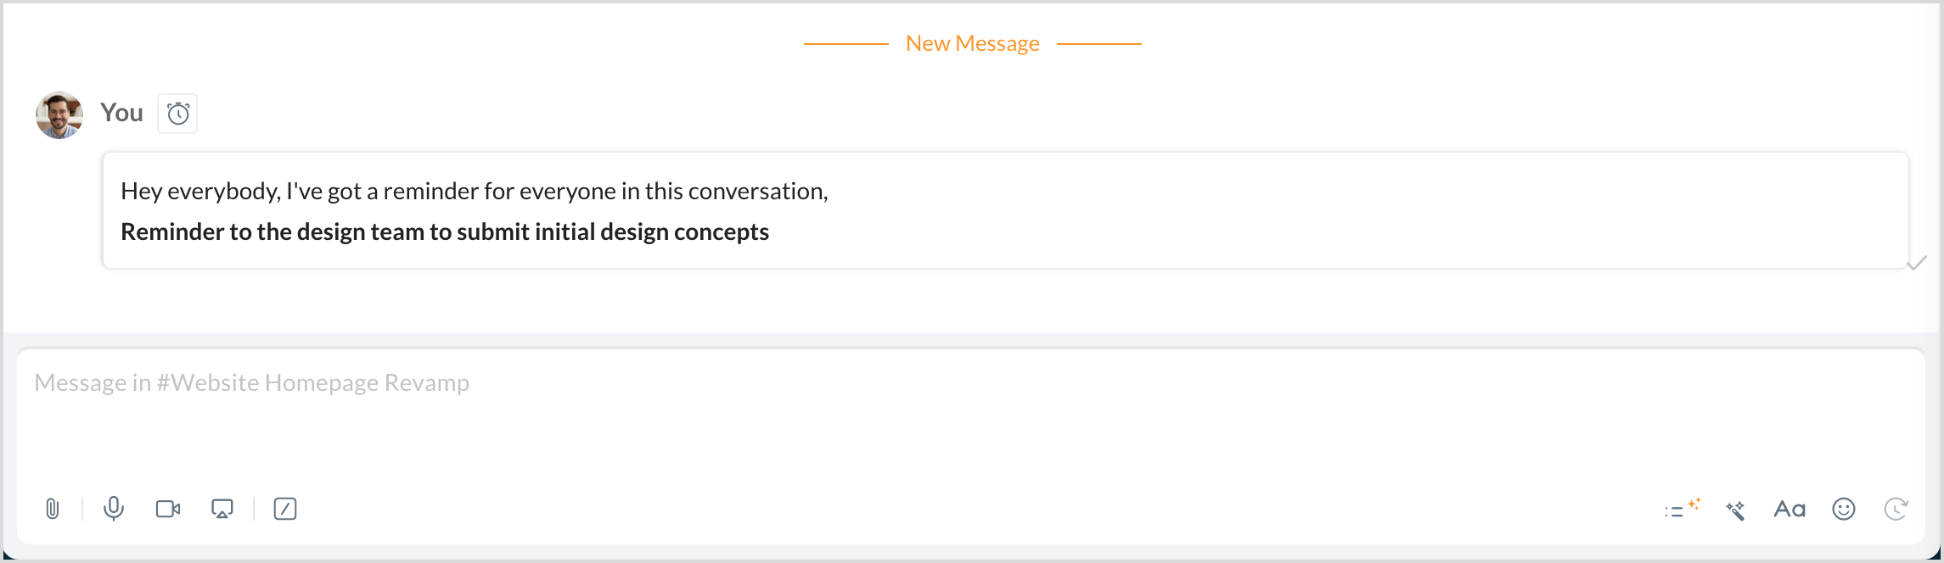This screenshot has height=563, width=1944.
Task: Click the bold design team reminder text
Action: tap(445, 232)
